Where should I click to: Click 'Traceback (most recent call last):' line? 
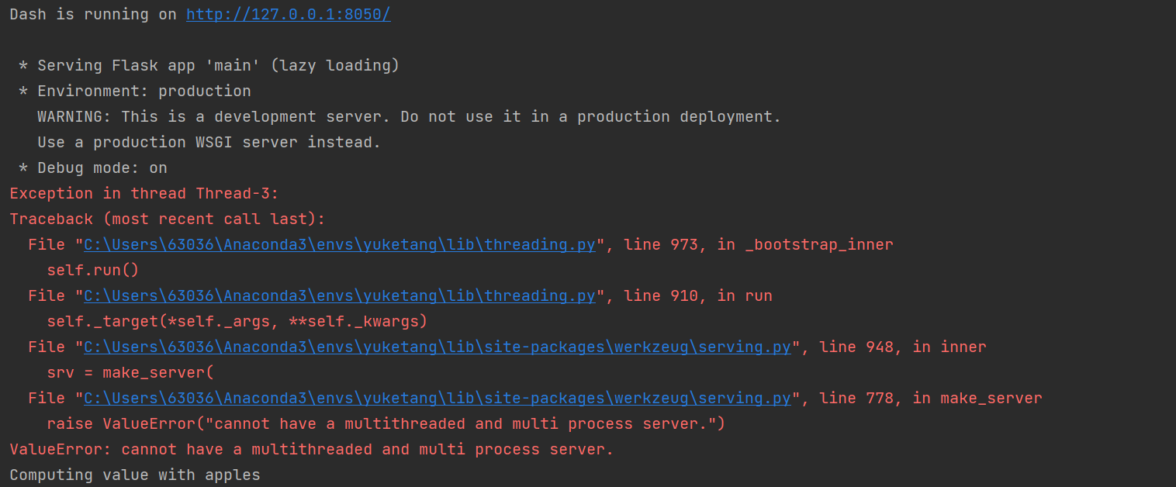[x=167, y=219]
